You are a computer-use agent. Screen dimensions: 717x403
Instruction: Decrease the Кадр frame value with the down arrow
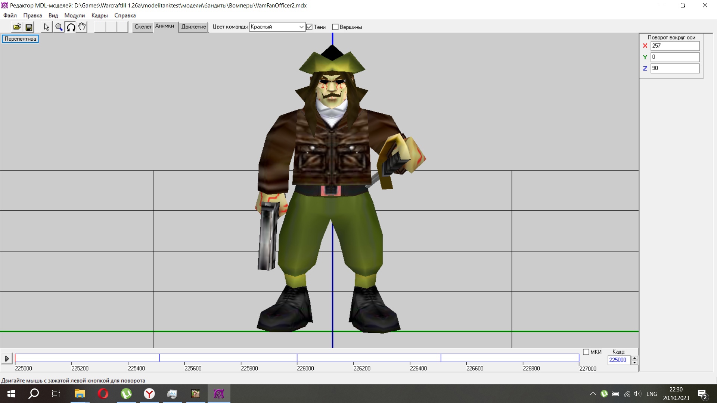(x=634, y=362)
